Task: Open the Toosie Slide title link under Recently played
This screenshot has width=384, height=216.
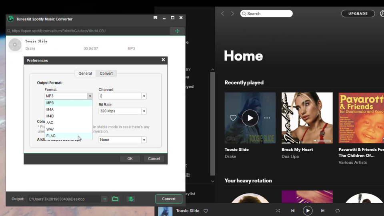Action: pos(236,149)
